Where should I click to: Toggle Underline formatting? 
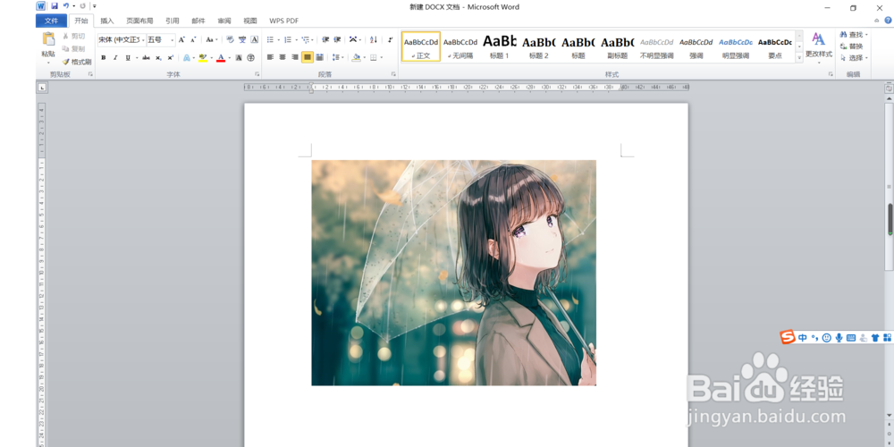tap(128, 57)
